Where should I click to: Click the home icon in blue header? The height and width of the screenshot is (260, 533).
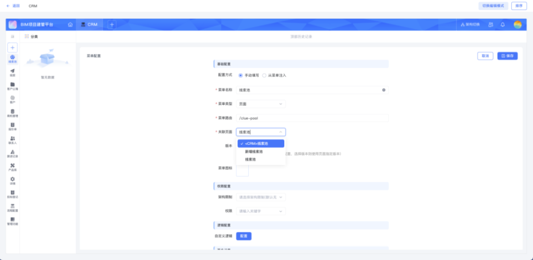(70, 24)
